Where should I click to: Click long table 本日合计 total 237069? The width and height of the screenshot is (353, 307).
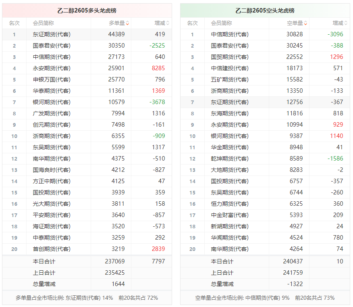point(115,261)
